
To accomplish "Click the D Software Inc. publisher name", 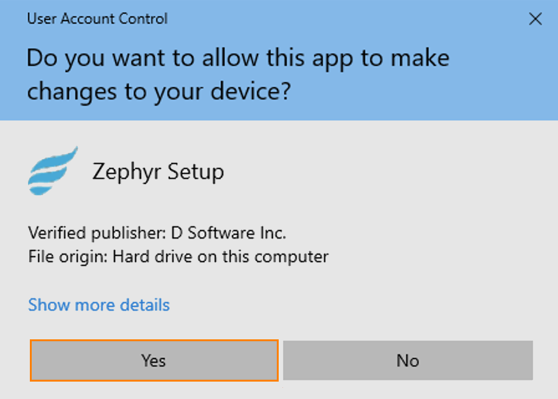I will coord(228,233).
